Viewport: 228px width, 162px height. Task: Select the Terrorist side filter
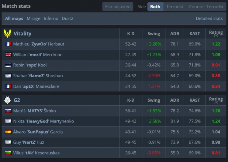(x=174, y=7)
